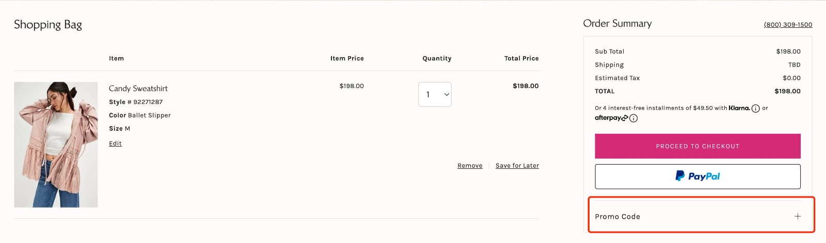
Task: Click the PayPal logo button
Action: (x=697, y=177)
